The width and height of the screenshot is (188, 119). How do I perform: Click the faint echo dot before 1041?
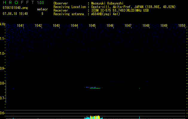(x=13, y=88)
